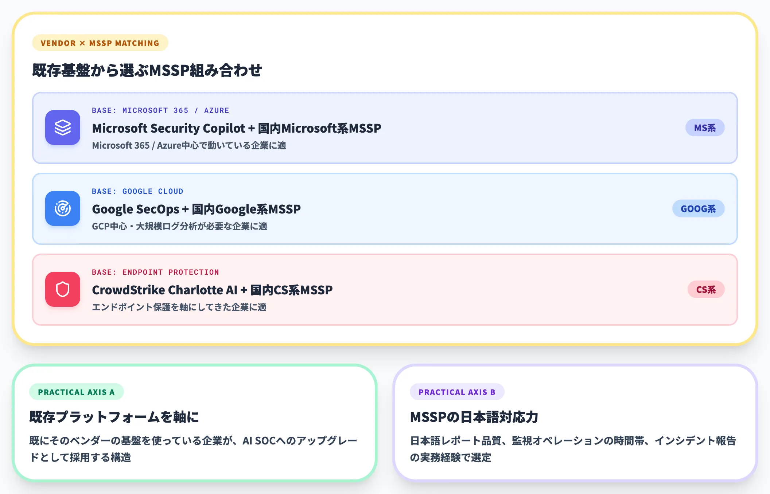Viewport: 770px width, 494px height.
Task: Click the エンドポイント保護を軸に description text
Action: 179,307
